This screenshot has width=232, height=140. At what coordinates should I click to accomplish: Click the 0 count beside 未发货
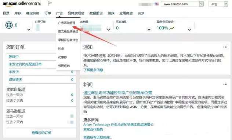coord(72,72)
